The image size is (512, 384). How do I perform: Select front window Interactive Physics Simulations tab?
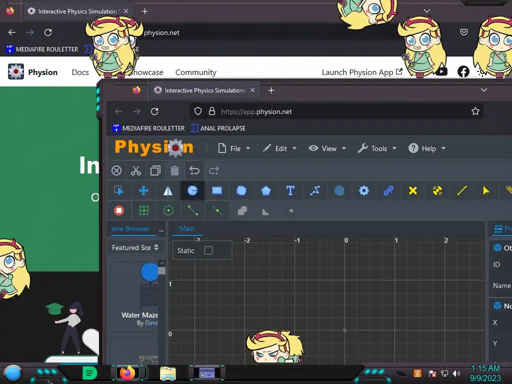pos(205,90)
